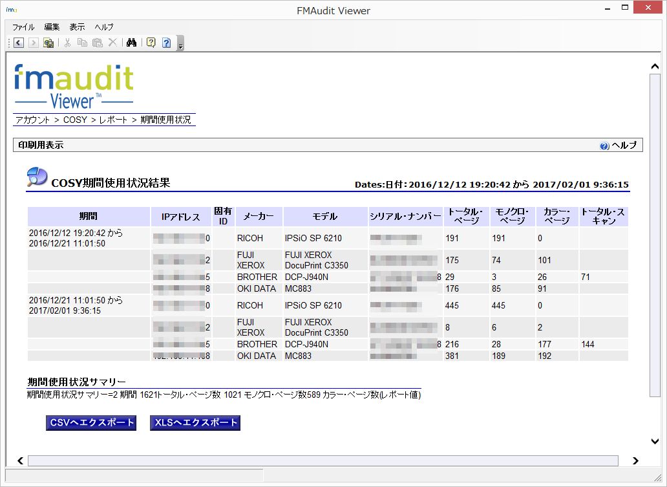Click the Dates:日付 range text
667x487 pixels.
[x=492, y=185]
